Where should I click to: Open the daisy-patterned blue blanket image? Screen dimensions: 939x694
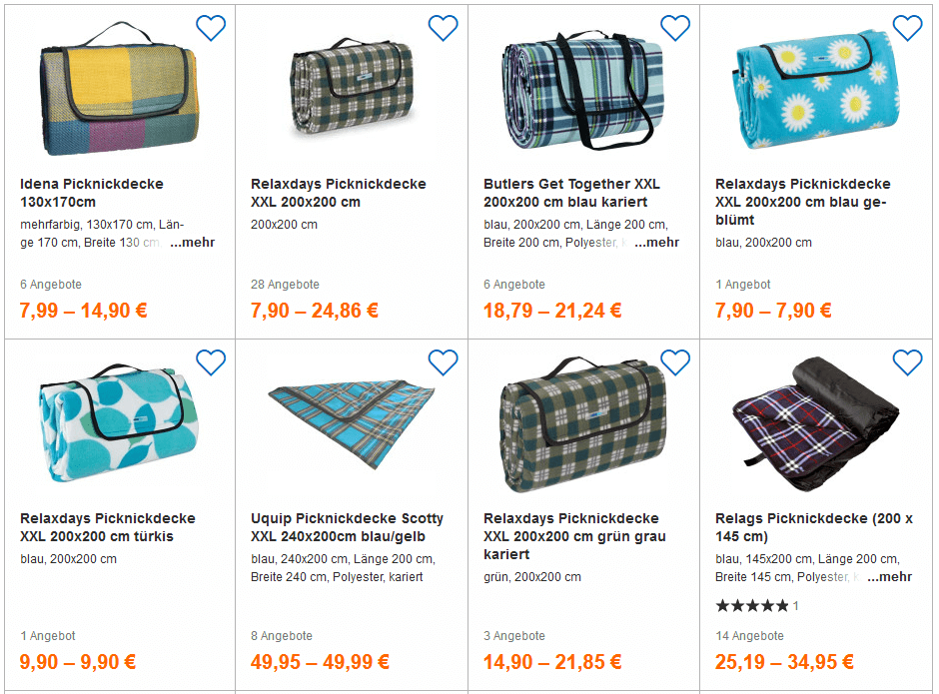point(814,92)
